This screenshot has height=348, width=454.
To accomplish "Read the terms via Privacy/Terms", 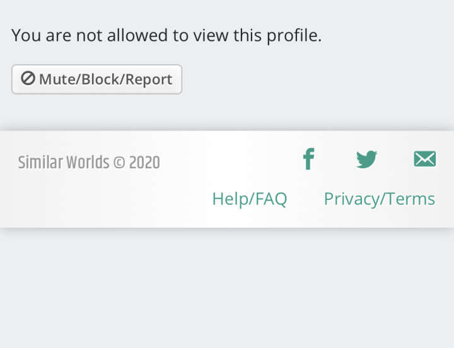I will (x=379, y=199).
